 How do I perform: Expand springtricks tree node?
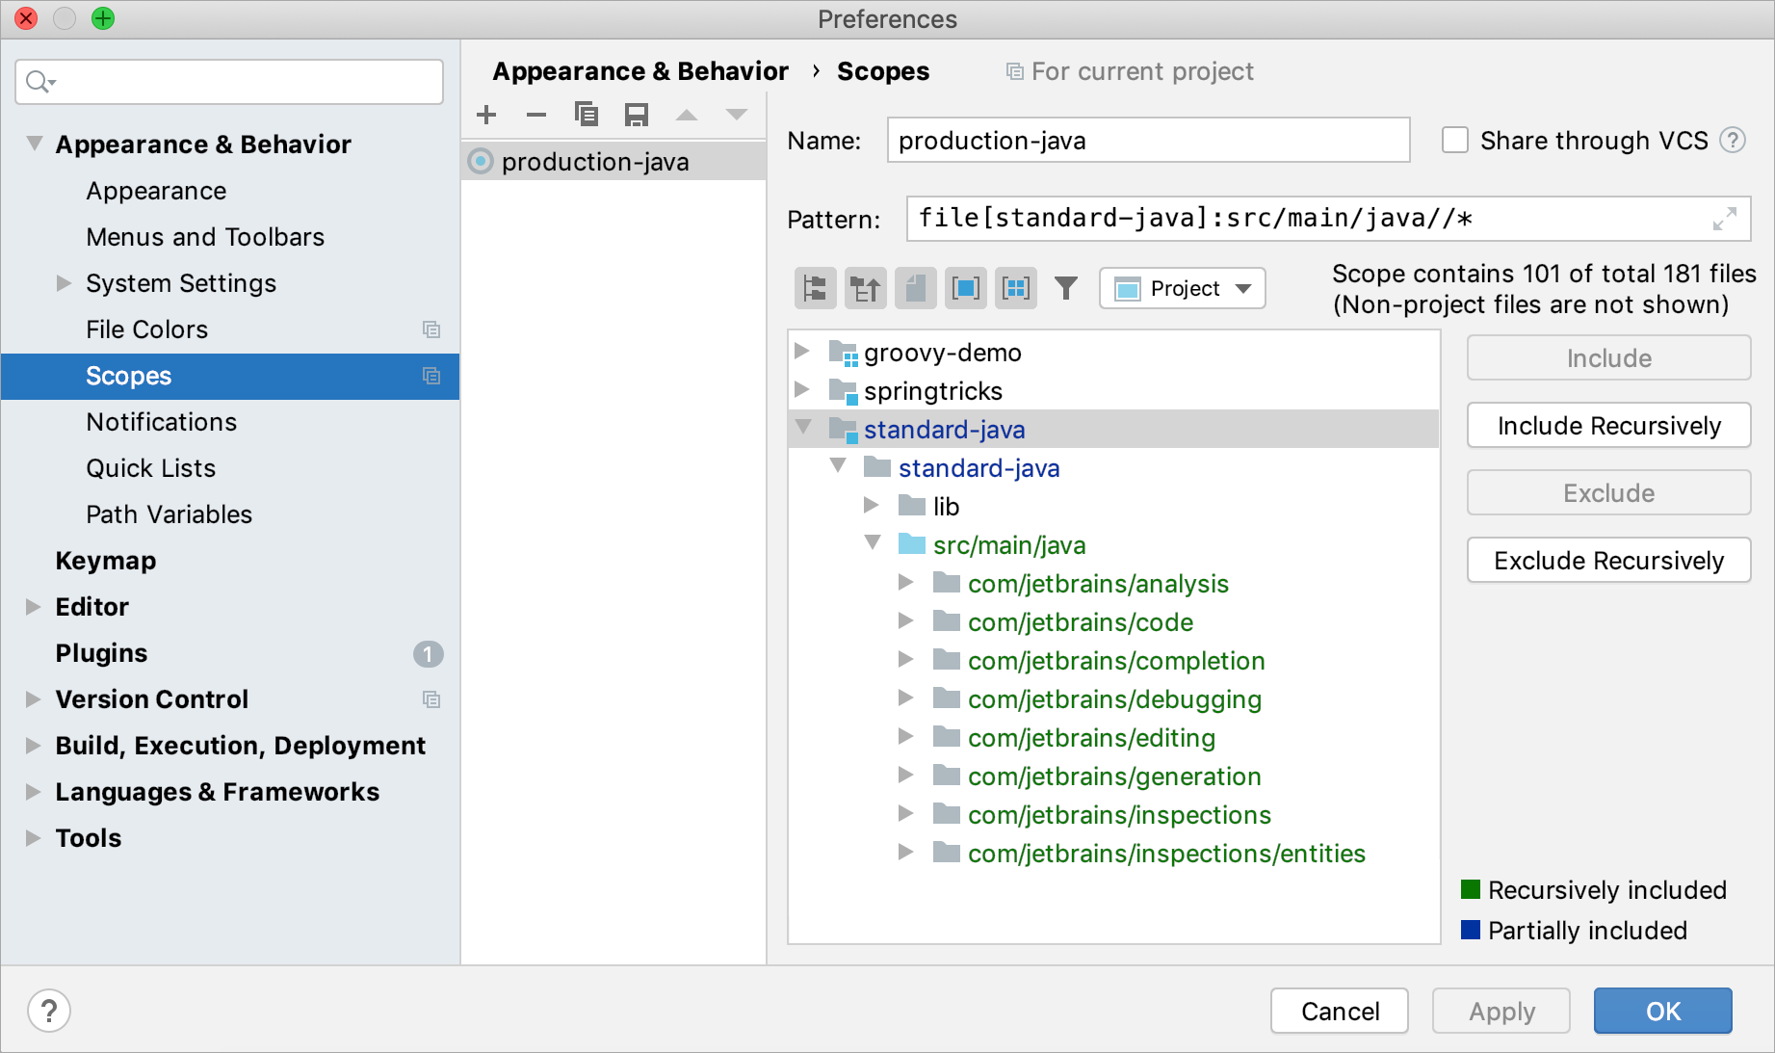point(801,389)
